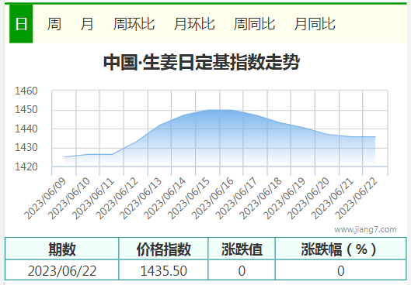Screen dimensions: 411x285
Task: Click the 0 under 涨跌值
Action: coord(242,270)
